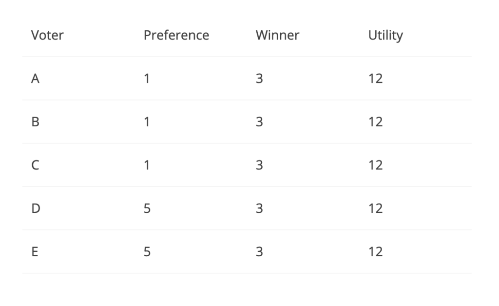Click winner value 3 in row E
The height and width of the screenshot is (306, 499).
point(259,252)
